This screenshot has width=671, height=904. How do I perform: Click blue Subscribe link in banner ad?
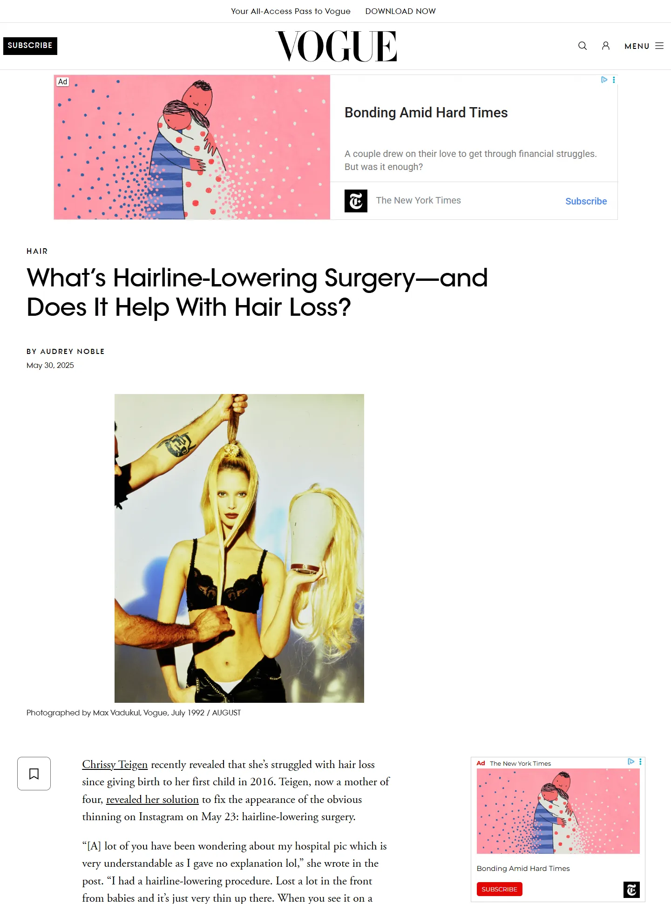pyautogui.click(x=586, y=201)
